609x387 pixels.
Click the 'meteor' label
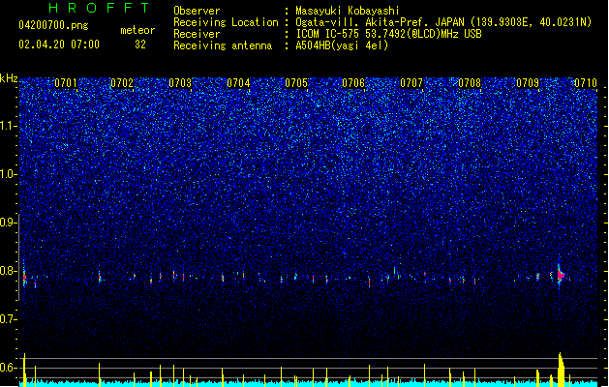pos(137,30)
